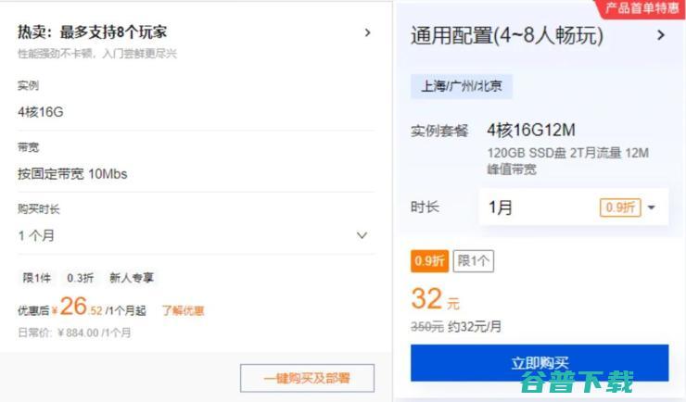Click the 一键购买及部署 button
Image resolution: width=686 pixels, height=402 pixels.
click(307, 378)
